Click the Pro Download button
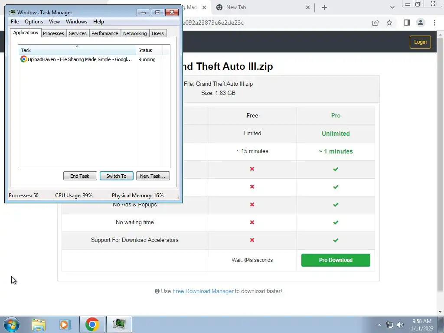444x333 pixels. (x=336, y=260)
